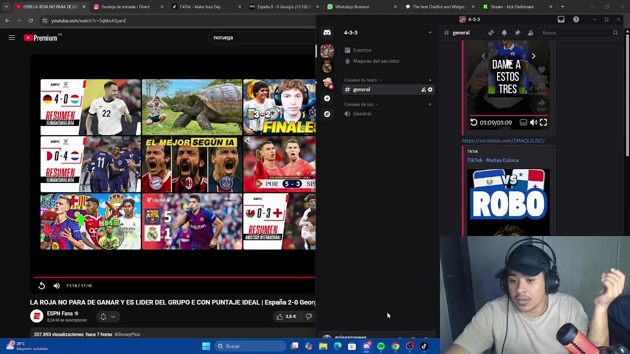
Task: Create invite for general text channel
Action: 423,89
